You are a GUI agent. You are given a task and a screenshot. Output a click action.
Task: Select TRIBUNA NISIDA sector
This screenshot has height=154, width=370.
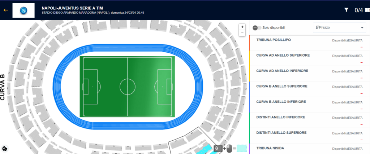pyautogui.click(x=310, y=149)
